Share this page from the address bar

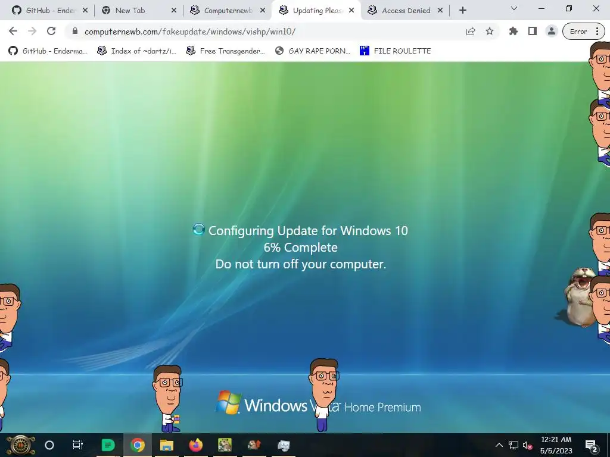click(x=471, y=31)
